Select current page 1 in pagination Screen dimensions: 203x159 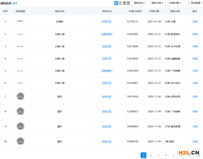(144, 155)
